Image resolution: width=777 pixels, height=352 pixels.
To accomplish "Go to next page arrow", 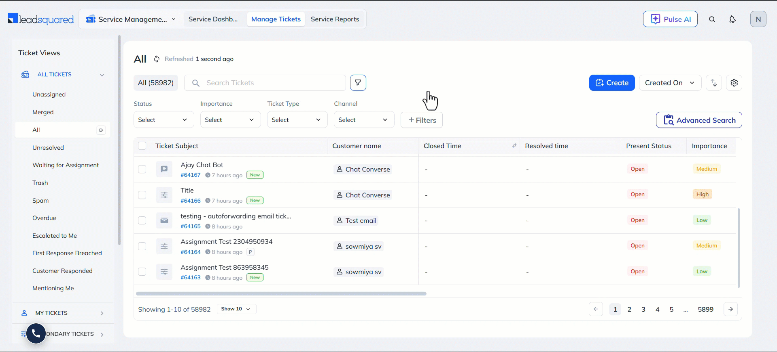I will point(730,309).
